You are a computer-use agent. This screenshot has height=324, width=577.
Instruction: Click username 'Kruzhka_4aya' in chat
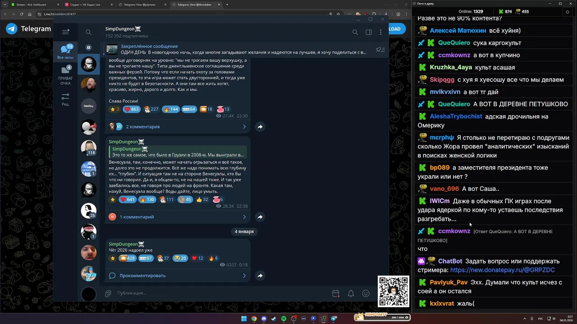point(451,67)
